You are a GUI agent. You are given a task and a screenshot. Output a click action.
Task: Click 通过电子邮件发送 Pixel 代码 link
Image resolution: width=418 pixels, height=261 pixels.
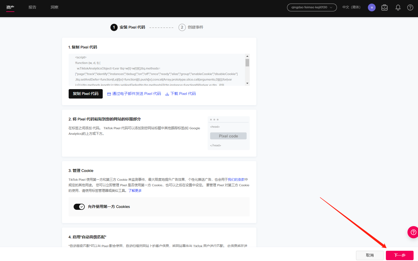tap(136, 94)
